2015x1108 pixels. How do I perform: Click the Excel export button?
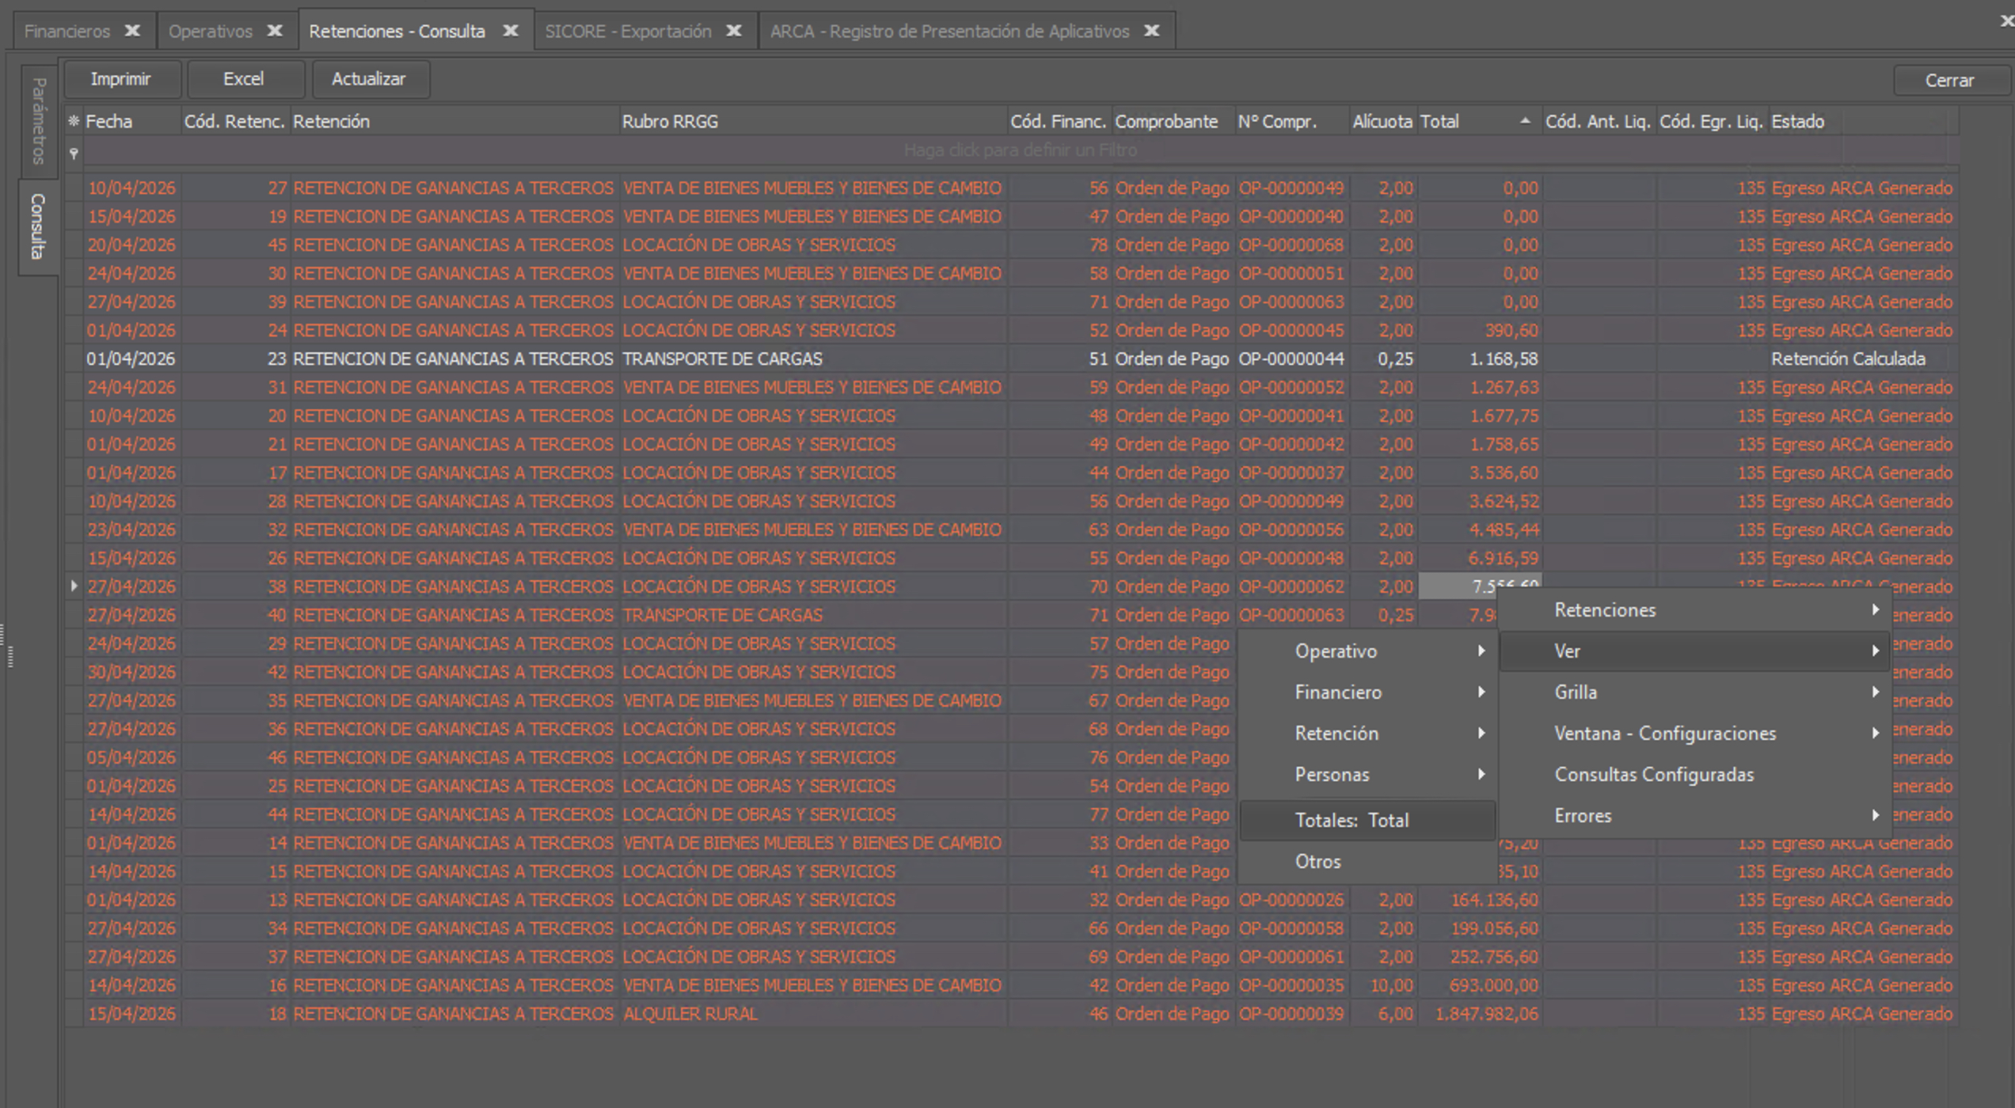click(x=243, y=79)
